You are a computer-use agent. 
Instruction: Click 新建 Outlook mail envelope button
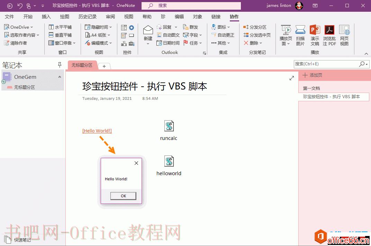point(148,35)
